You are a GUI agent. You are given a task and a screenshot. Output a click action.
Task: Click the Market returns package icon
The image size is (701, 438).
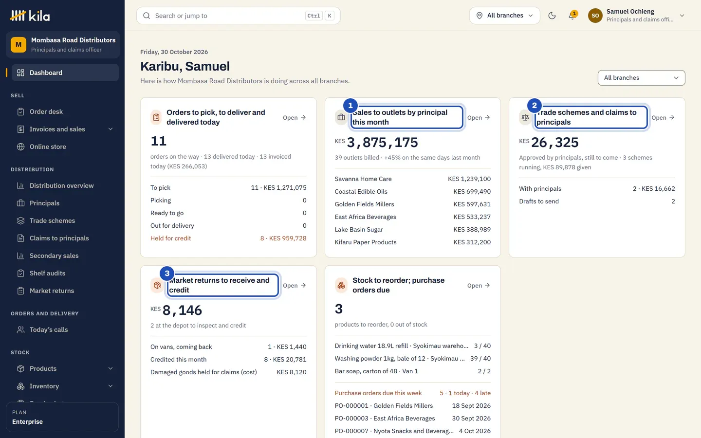point(157,285)
